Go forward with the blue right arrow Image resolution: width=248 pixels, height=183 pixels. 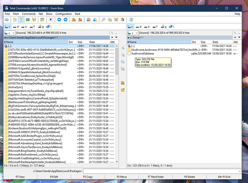(x=65, y=20)
